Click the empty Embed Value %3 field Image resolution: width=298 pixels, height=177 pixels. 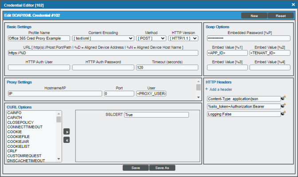pos(227,68)
